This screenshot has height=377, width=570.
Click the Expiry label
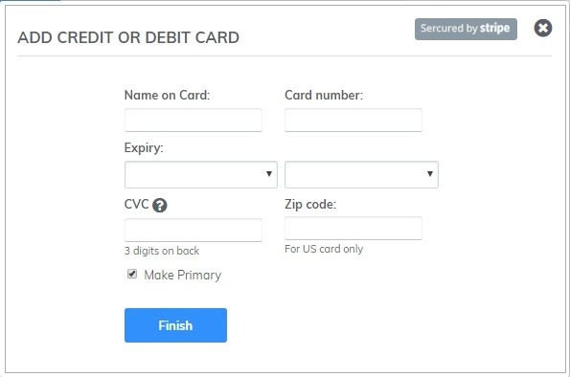[144, 148]
